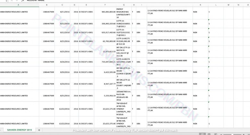250x135 pixels.
Task: Select the date cell 8/11/2016
Action: 63,13
